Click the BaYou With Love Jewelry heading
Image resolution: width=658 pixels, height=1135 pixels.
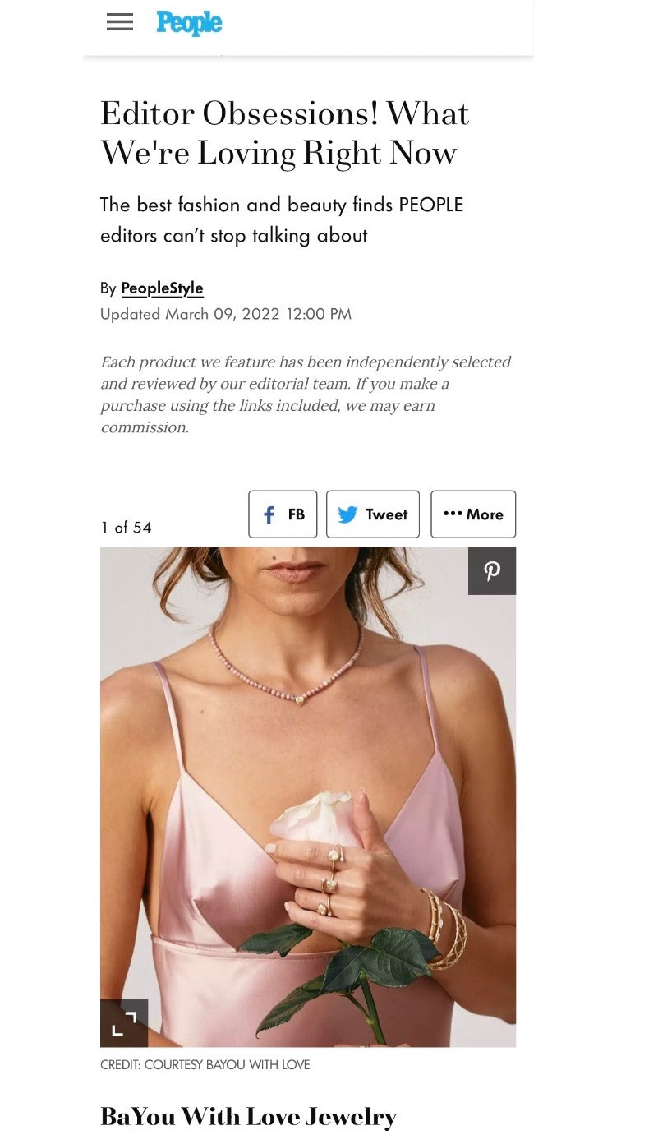tap(248, 1116)
